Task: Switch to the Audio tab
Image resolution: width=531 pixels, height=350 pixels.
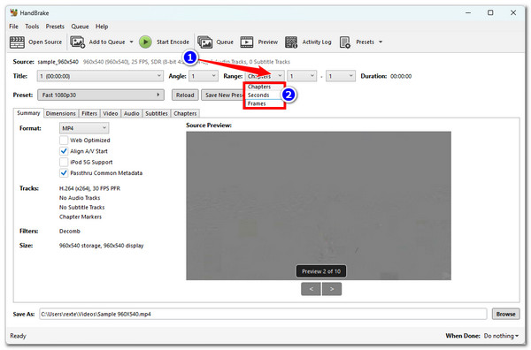Action: pyautogui.click(x=131, y=114)
